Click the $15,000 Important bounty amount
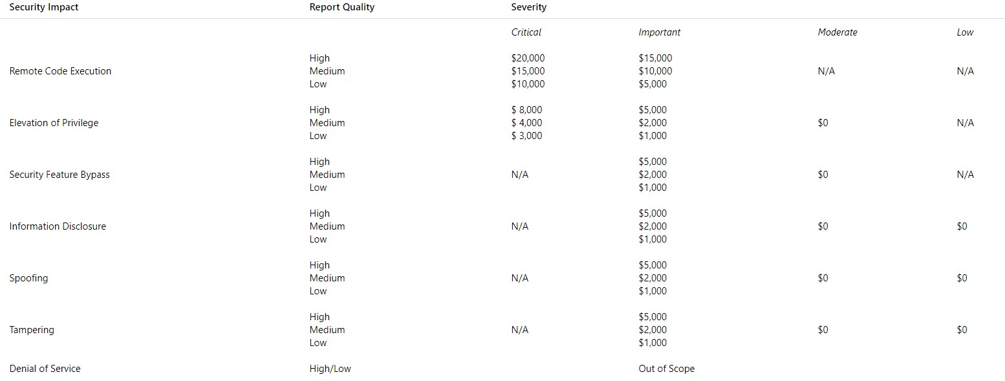Viewport: 1005px width, 381px height. pyautogui.click(x=655, y=58)
